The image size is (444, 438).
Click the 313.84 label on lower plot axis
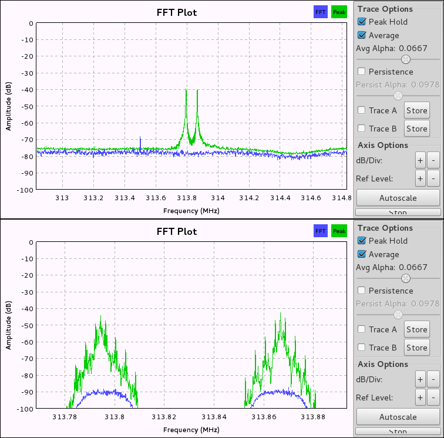click(x=214, y=417)
